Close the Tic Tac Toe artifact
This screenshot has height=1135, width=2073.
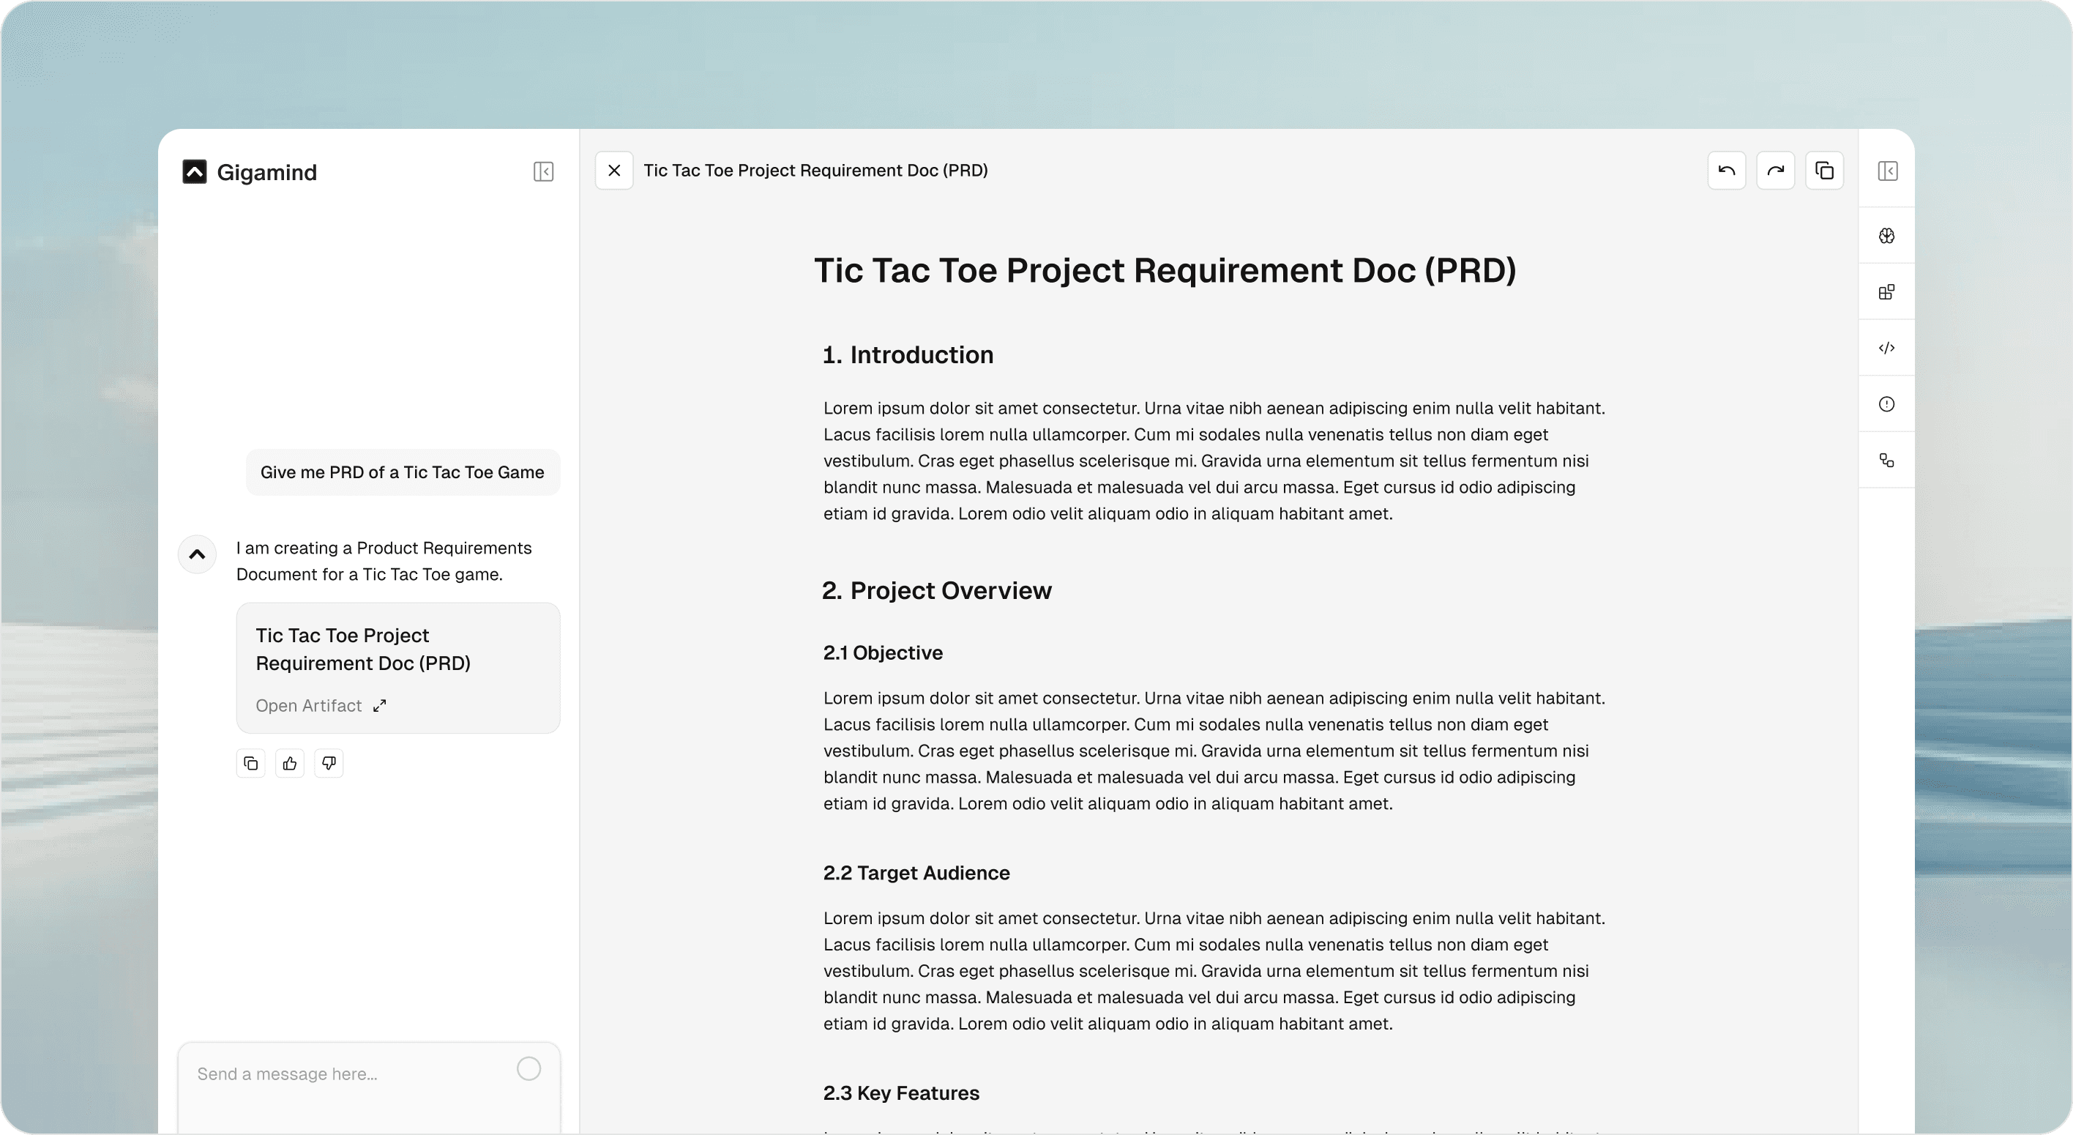click(x=614, y=171)
